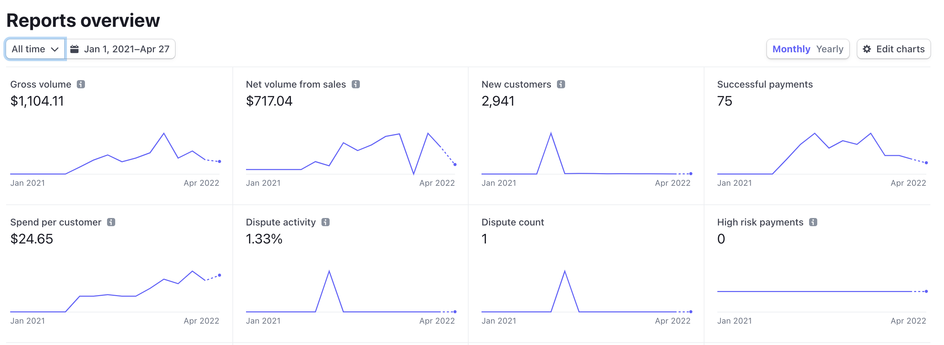Screen dimensions: 944x345
Task: Click the Reports overview heading
Action: point(83,20)
